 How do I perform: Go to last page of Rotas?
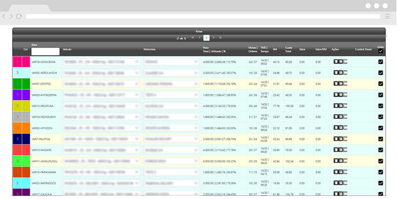(221, 38)
